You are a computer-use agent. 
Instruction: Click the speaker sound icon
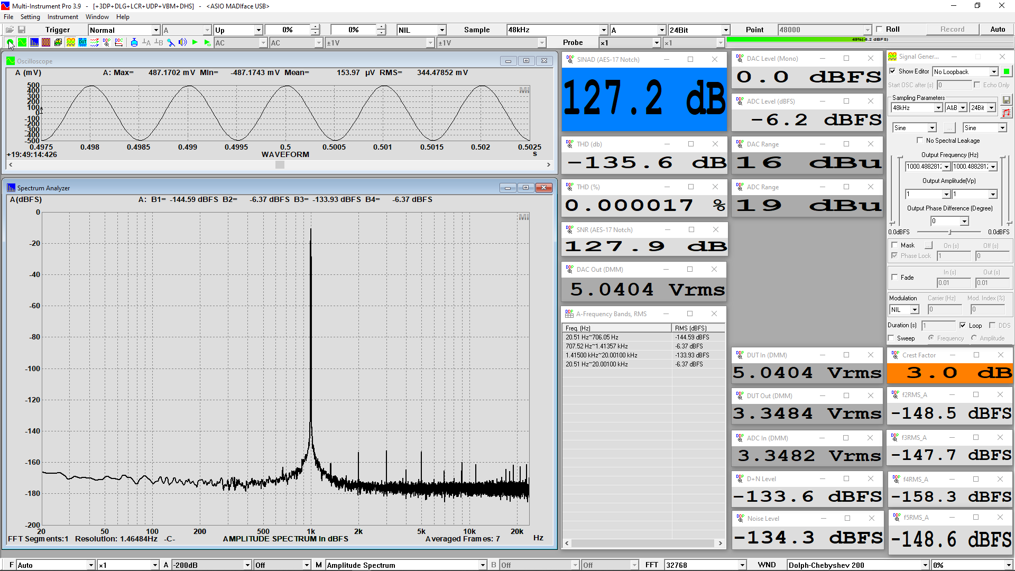coord(183,42)
